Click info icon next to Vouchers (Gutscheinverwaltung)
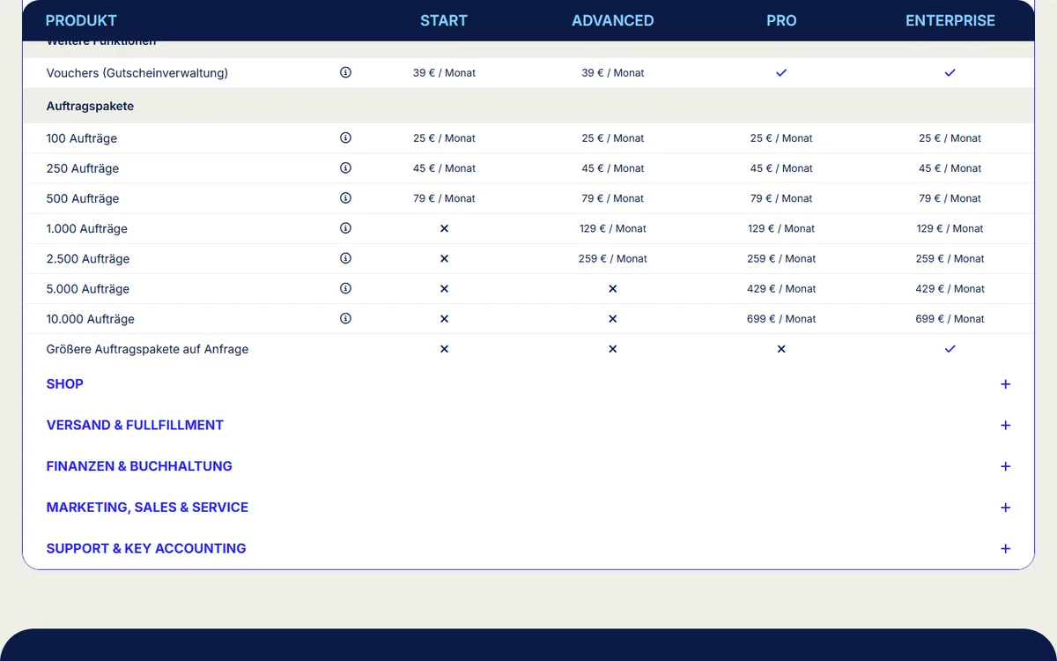 click(x=345, y=72)
